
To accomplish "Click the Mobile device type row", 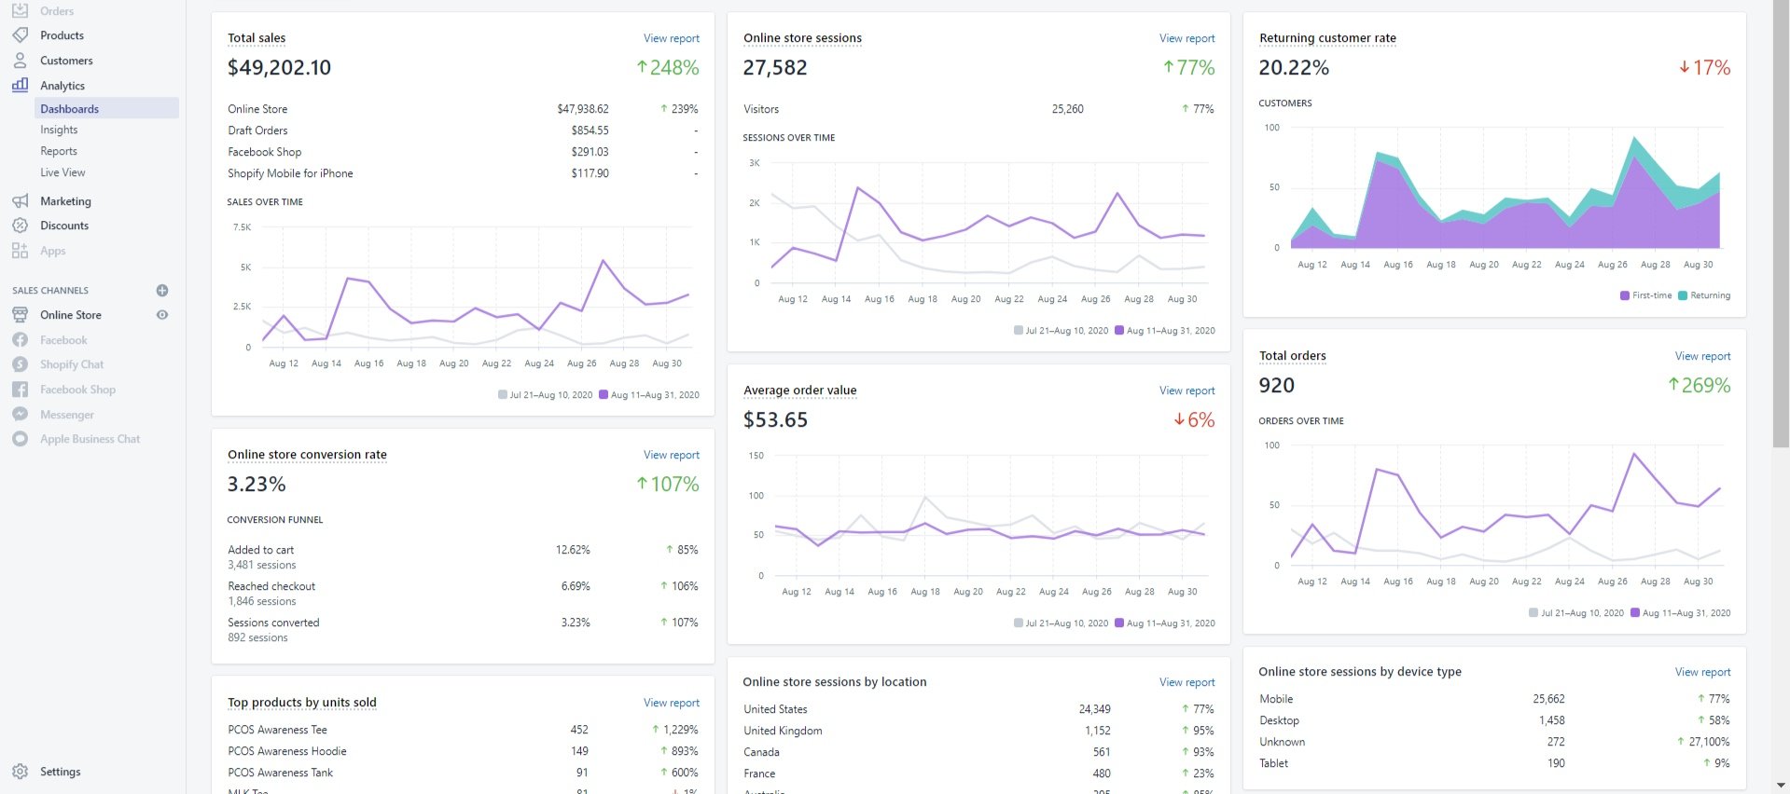I will [1494, 699].
